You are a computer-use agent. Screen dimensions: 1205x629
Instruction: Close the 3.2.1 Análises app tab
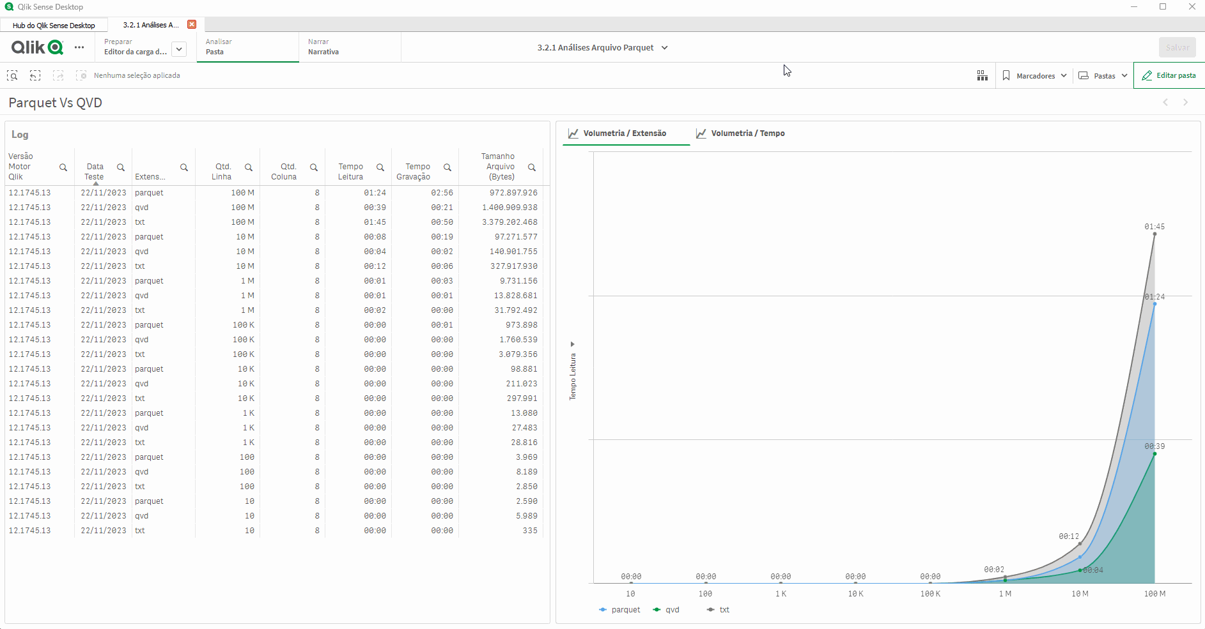192,24
